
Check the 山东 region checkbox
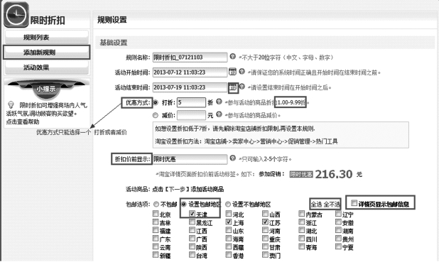(229, 230)
